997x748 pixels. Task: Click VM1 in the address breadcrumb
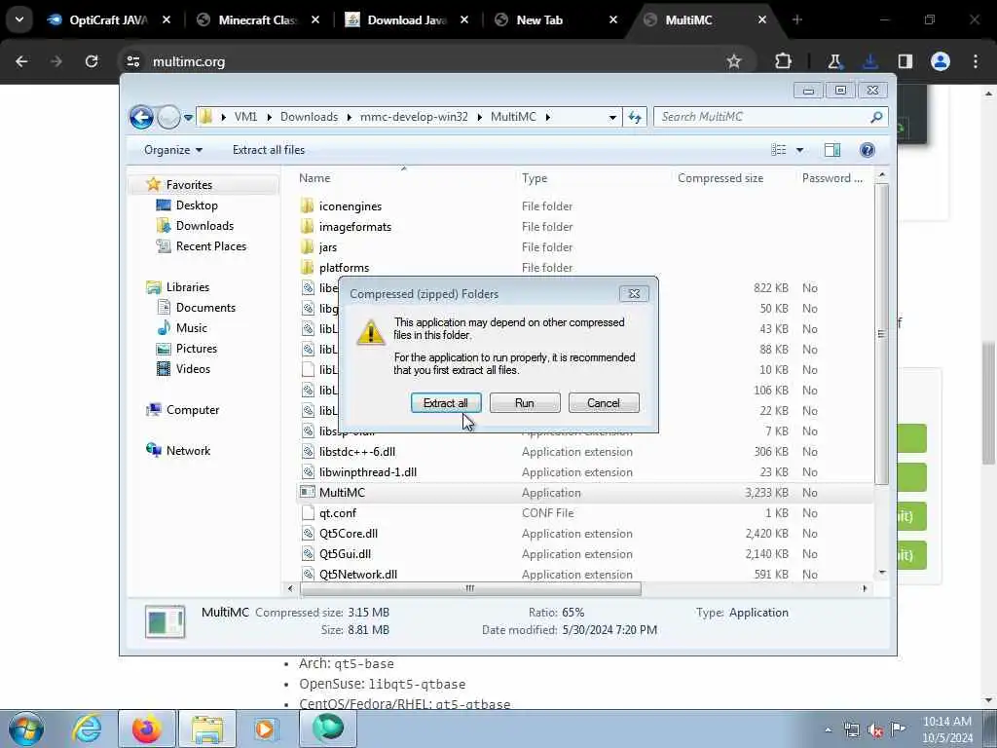pos(245,117)
